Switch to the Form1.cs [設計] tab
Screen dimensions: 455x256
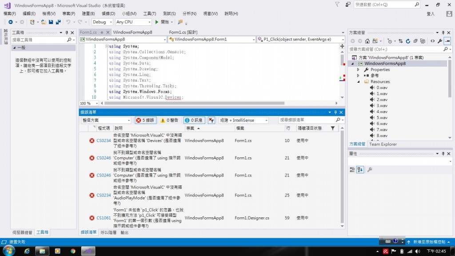click(183, 32)
